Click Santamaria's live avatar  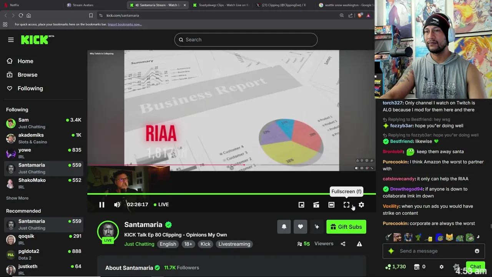coord(108,232)
